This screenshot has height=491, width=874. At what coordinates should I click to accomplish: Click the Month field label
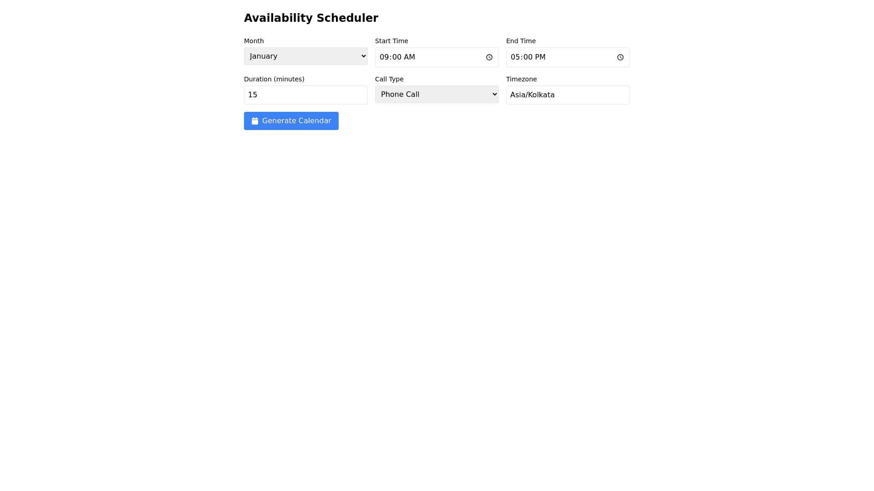[x=254, y=41]
